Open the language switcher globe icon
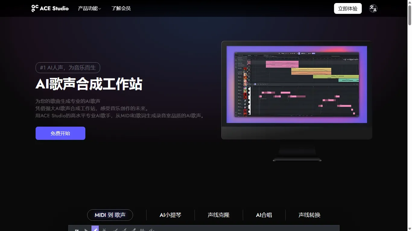412x231 pixels. click(x=373, y=8)
